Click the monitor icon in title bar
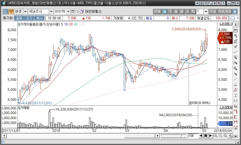Image resolution: width=241 pixels, height=145 pixels. (201, 3)
